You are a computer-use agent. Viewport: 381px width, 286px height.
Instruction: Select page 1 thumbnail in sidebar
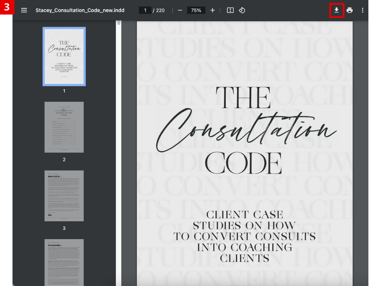point(64,57)
